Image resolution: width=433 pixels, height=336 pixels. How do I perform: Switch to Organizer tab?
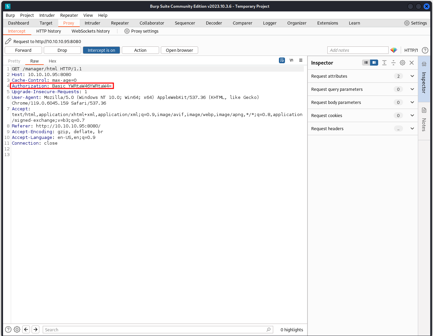click(297, 23)
